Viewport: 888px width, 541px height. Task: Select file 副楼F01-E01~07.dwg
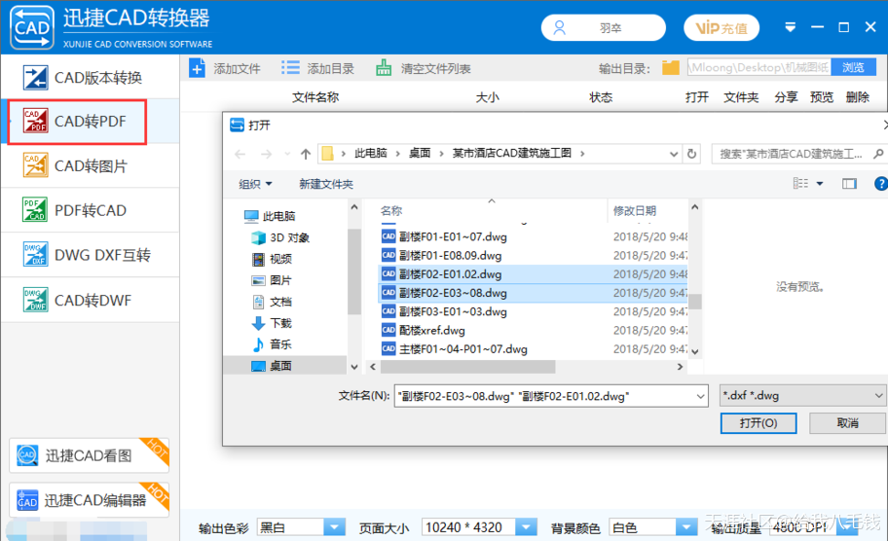point(533,236)
